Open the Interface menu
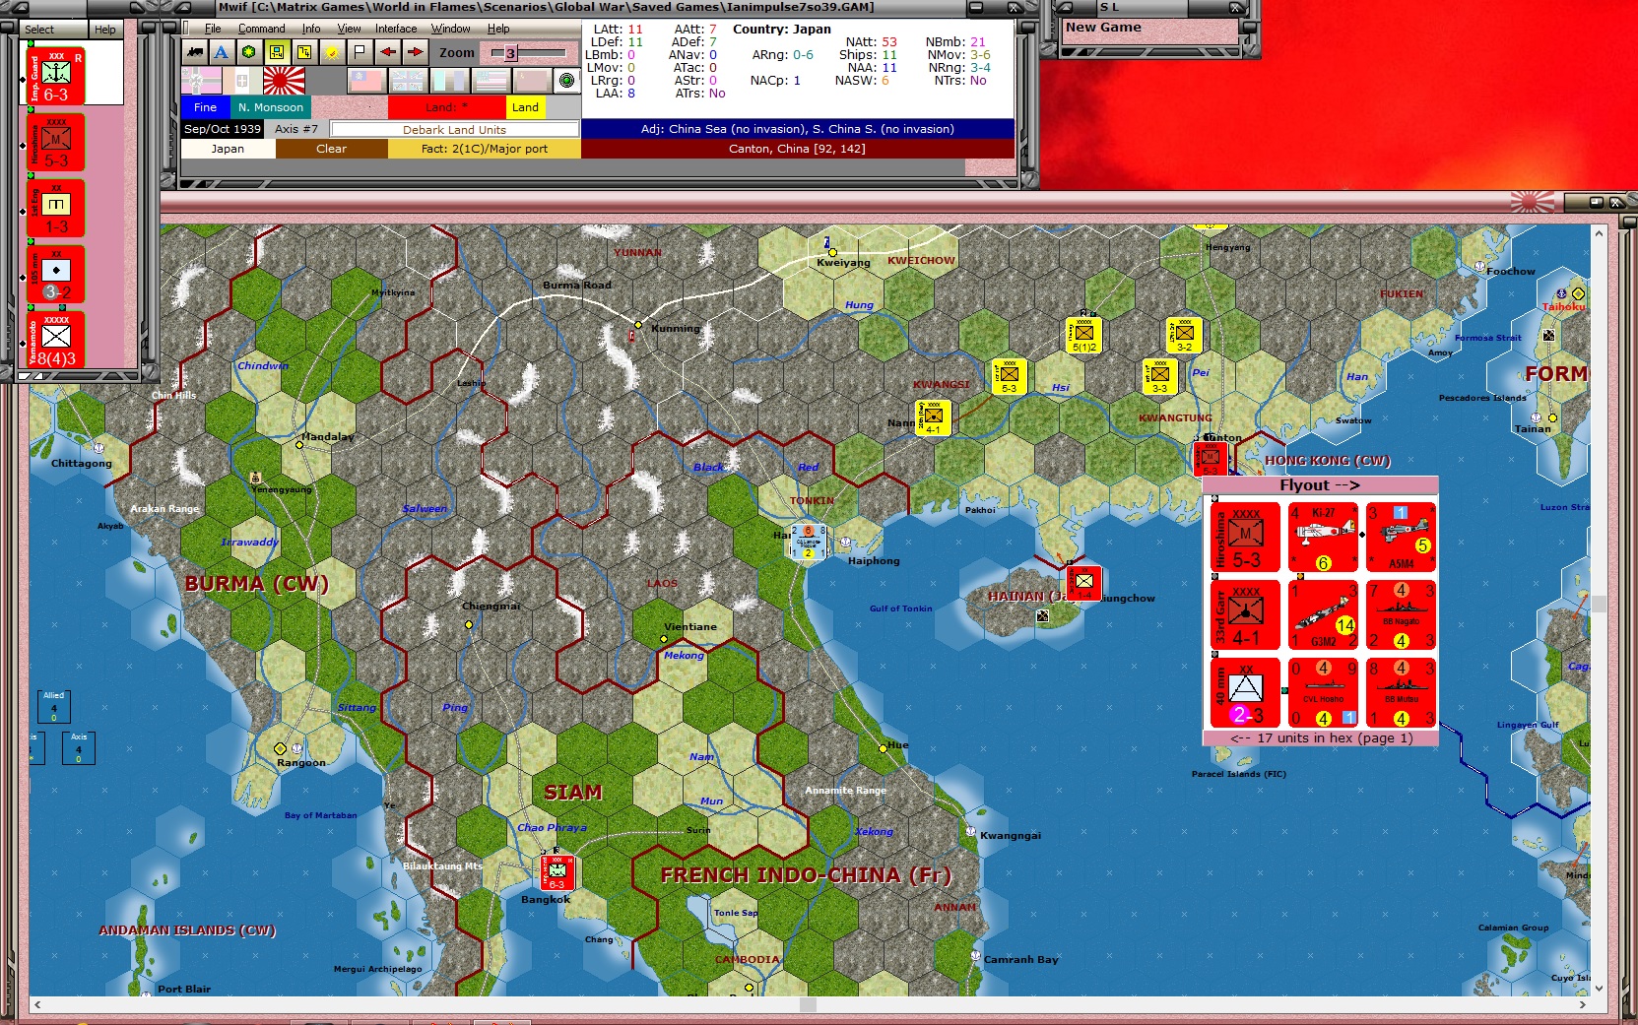Screen dimensions: 1638x1025 (x=396, y=29)
